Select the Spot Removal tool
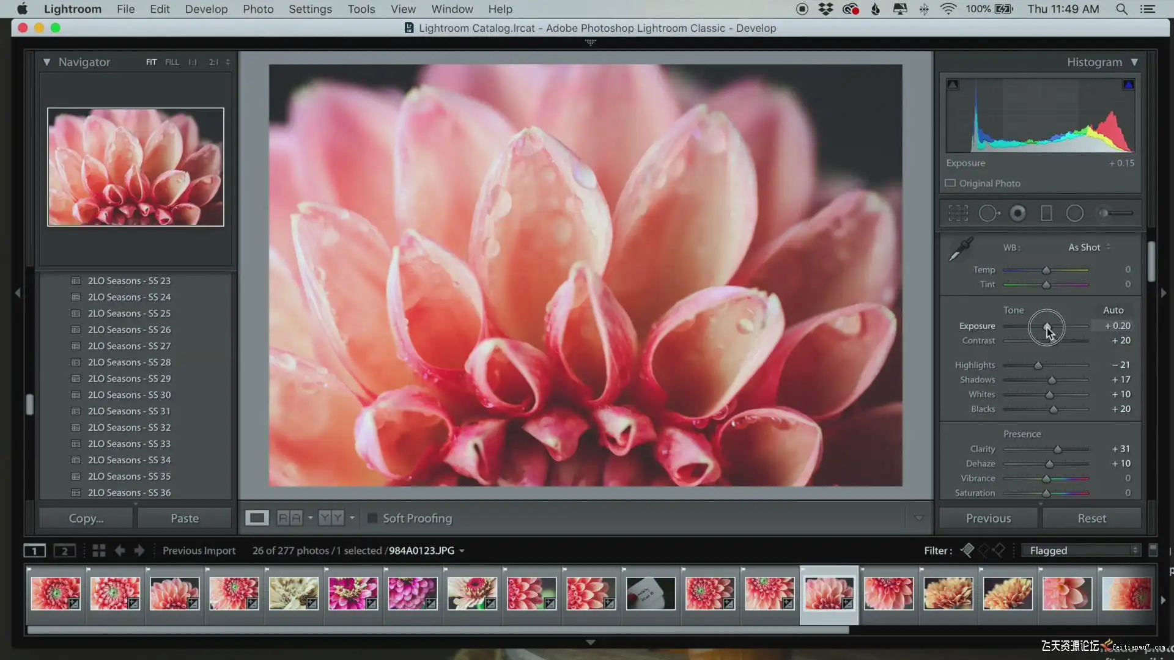 pos(988,213)
